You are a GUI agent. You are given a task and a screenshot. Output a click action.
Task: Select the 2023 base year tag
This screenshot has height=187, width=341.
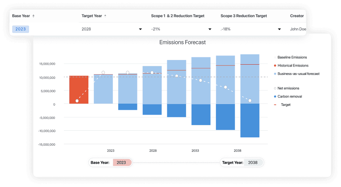(21, 29)
